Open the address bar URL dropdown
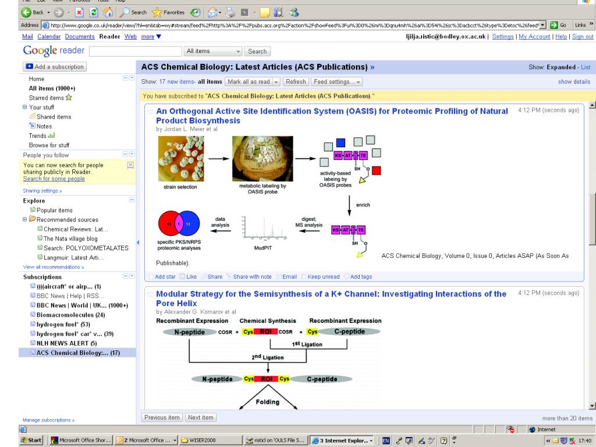This screenshot has width=596, height=447. click(x=542, y=25)
